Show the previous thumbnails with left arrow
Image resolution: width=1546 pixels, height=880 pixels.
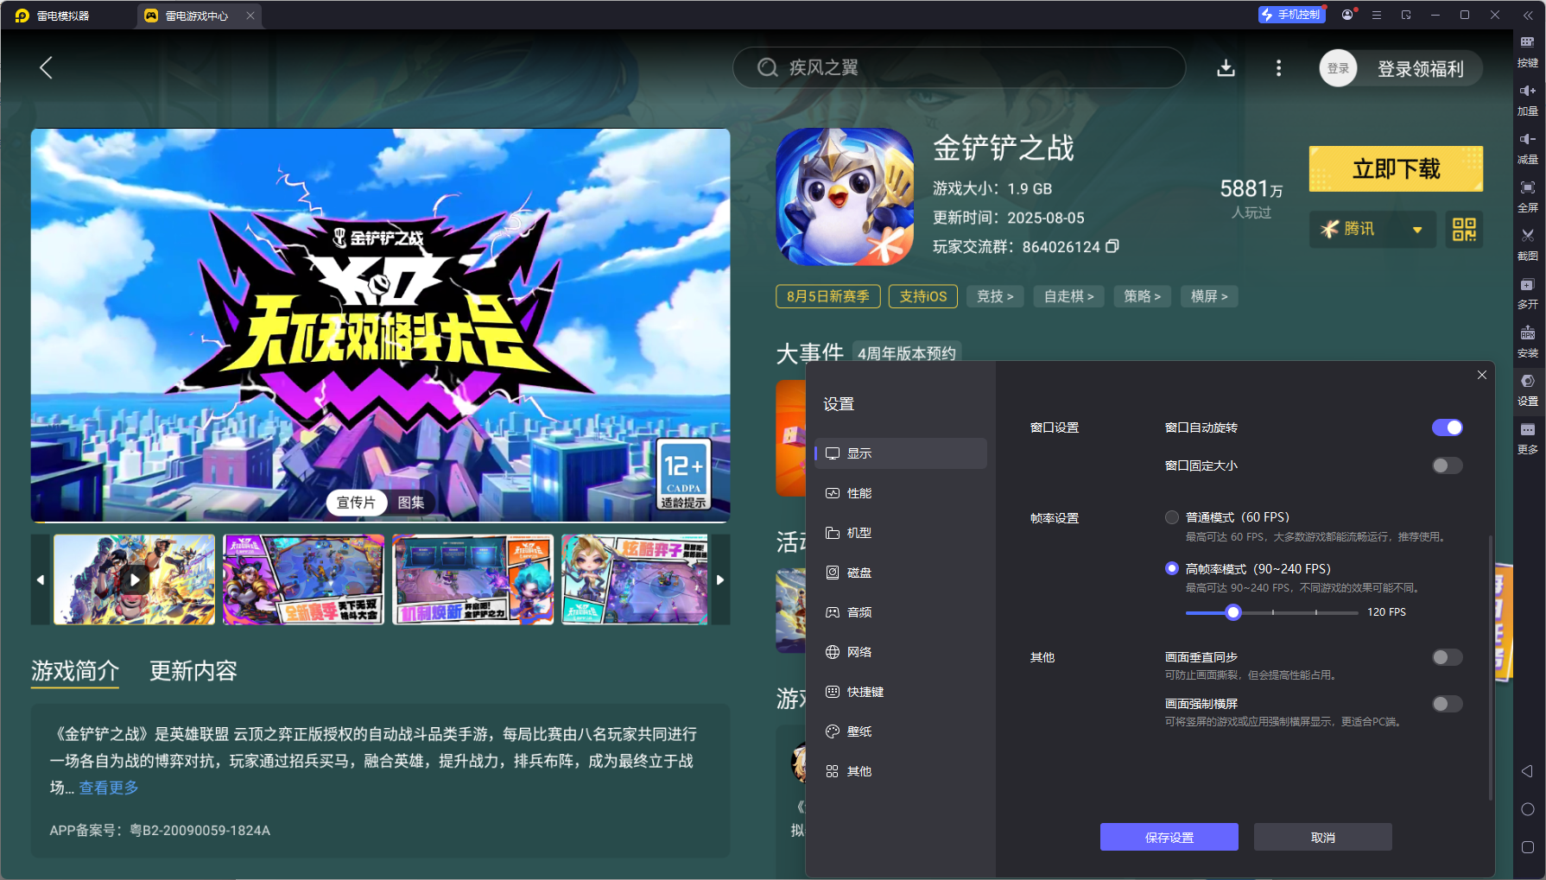tap(40, 579)
